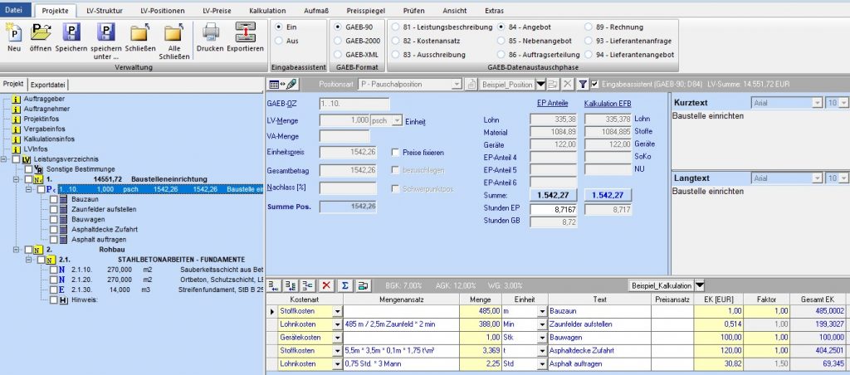Click the Auftraggeber info icon
Viewport: 850px width, 375px height.
[17, 100]
